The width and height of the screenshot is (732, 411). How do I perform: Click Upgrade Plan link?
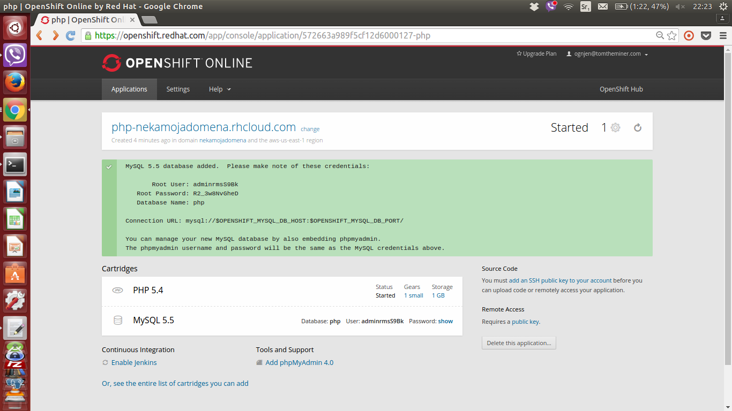pyautogui.click(x=536, y=54)
